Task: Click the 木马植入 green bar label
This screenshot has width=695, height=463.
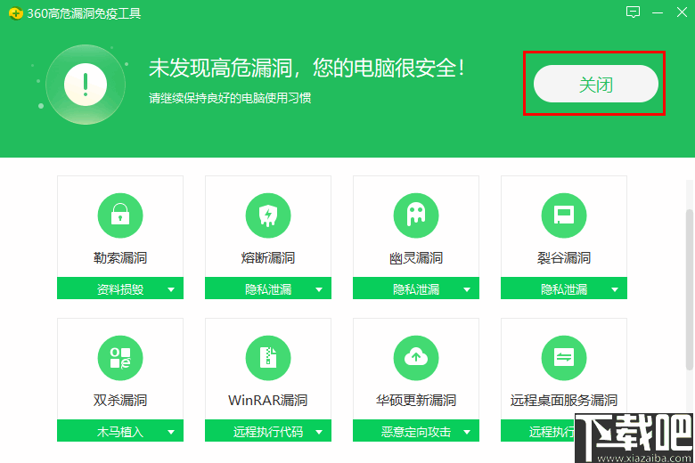Action: 120,432
